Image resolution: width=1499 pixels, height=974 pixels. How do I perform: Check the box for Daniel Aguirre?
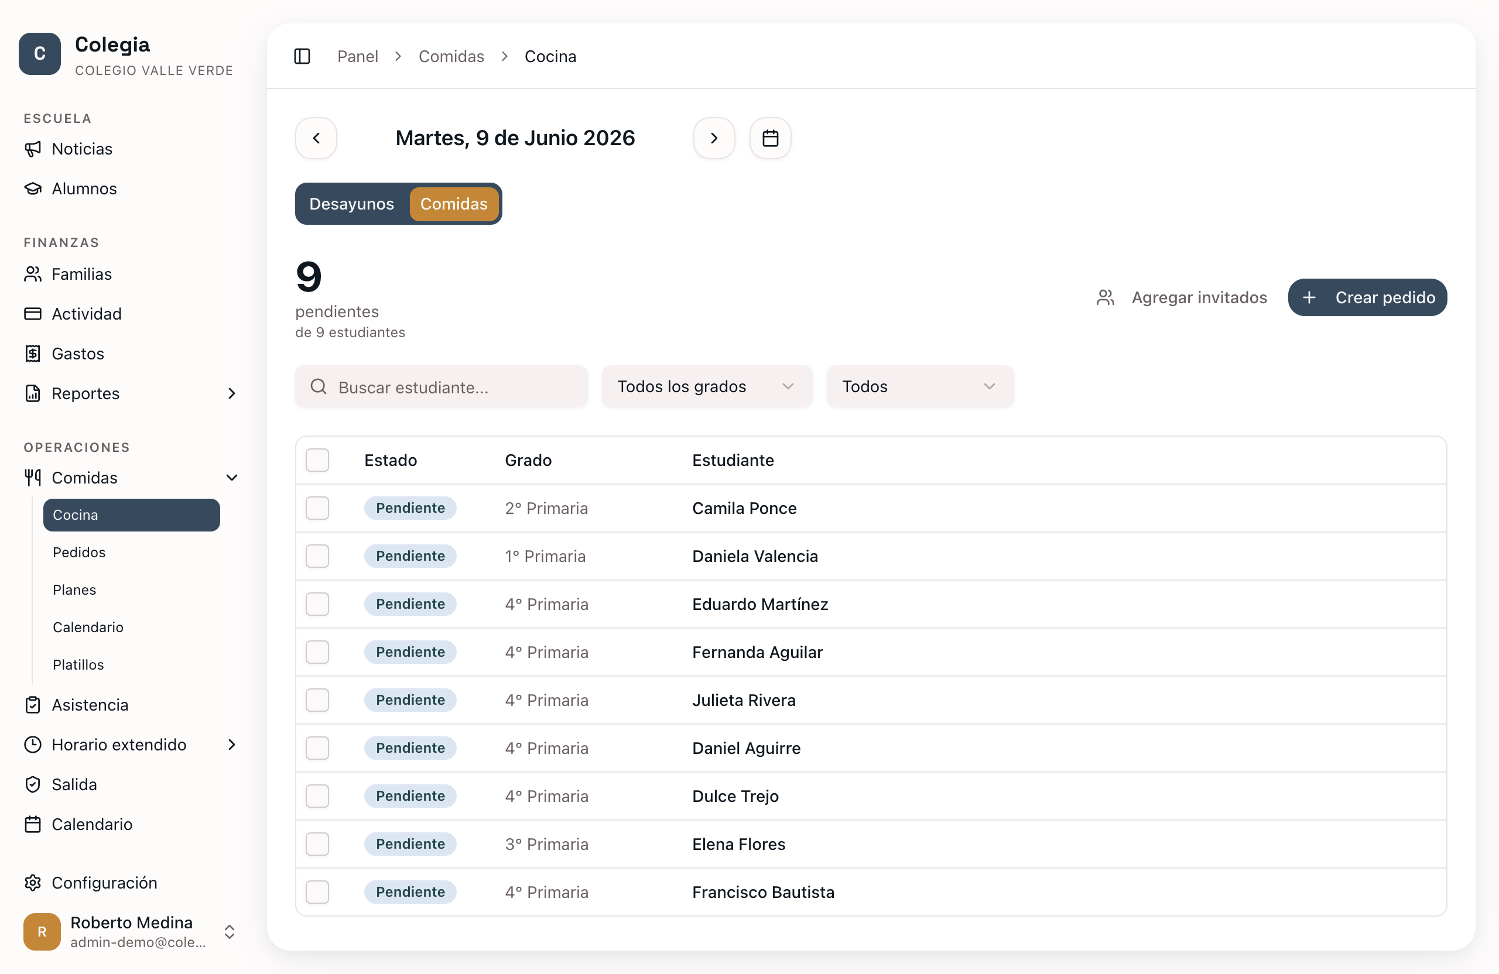(x=317, y=747)
